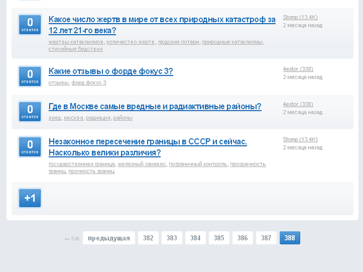Go to page 382

tap(148, 238)
